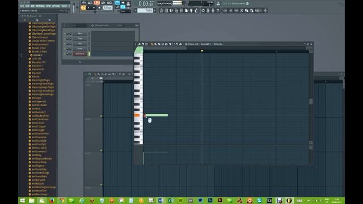Open the channel rack filter group dropdown
Viewport: 363px width, 204px height.
pos(80,25)
